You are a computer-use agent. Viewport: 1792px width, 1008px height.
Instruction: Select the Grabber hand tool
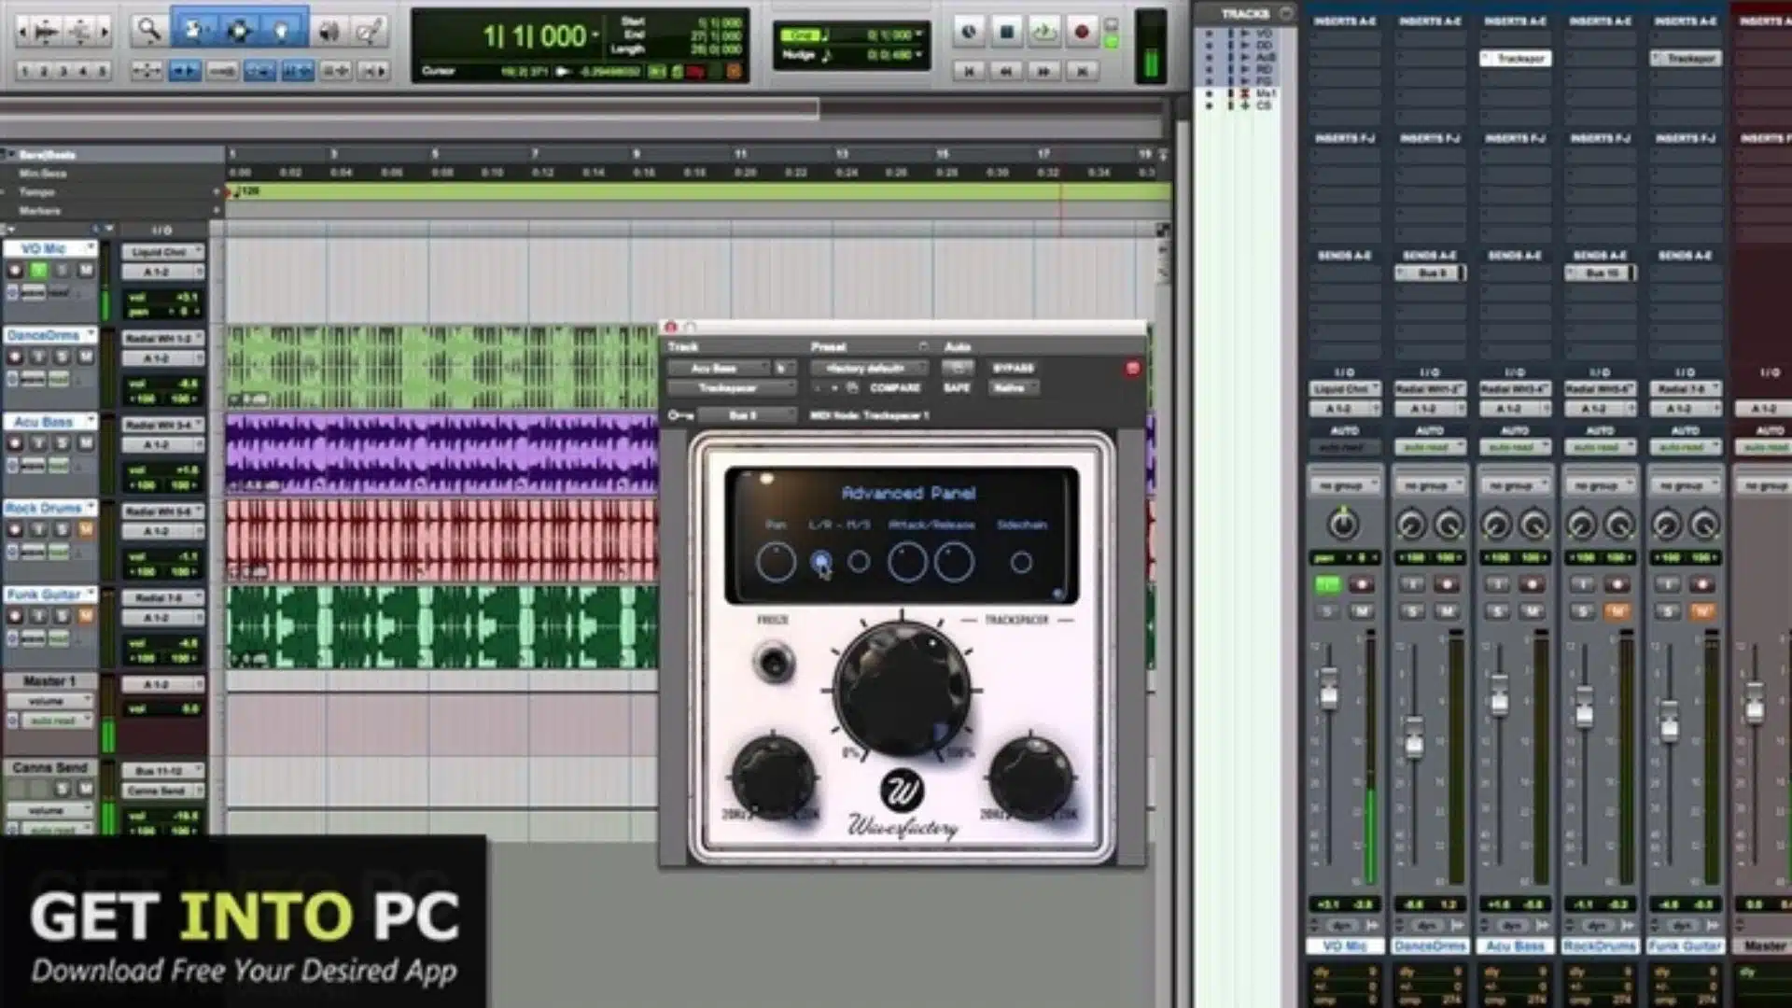coord(282,31)
